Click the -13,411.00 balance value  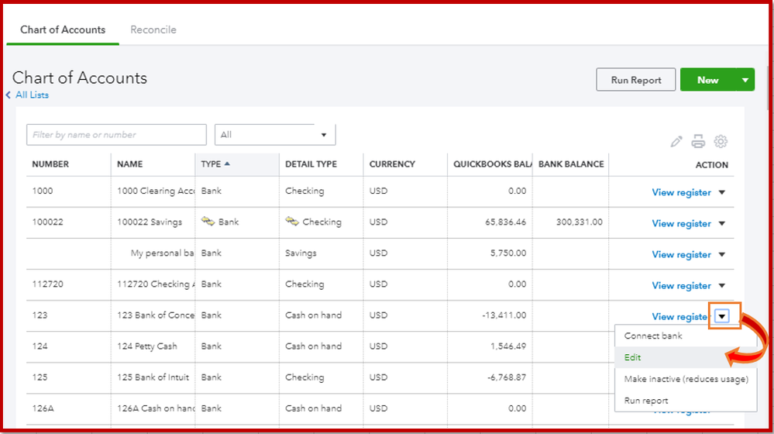click(504, 315)
